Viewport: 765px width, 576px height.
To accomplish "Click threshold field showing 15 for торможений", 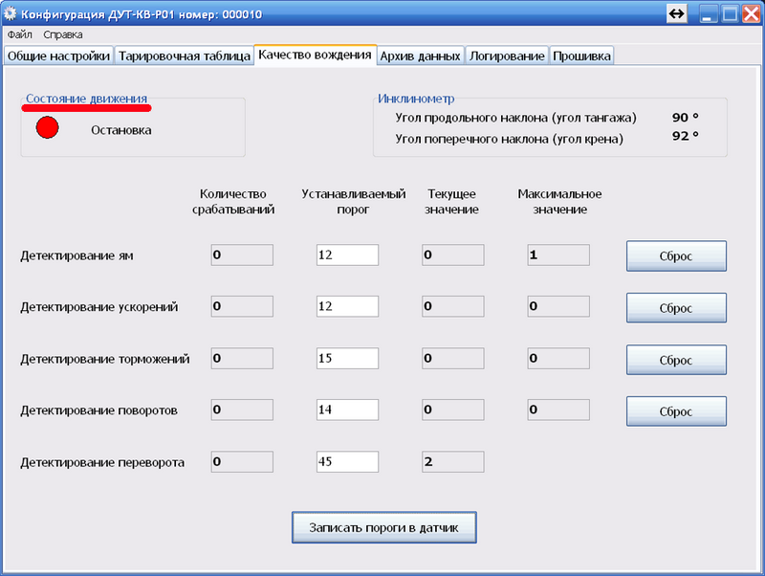I will click(347, 358).
